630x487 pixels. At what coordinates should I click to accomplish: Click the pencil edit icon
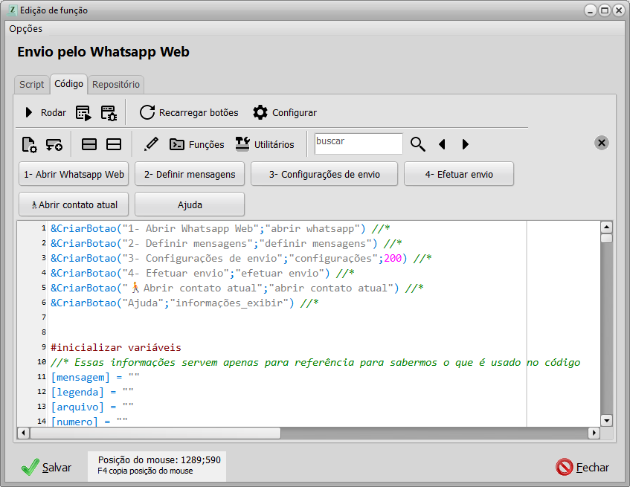click(x=151, y=144)
